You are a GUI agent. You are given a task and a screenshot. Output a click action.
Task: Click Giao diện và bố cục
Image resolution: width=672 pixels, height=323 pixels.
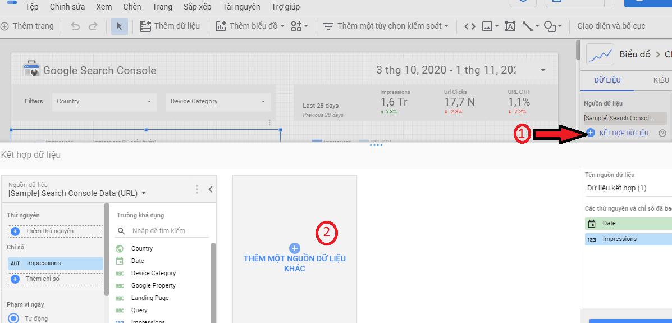pos(611,26)
